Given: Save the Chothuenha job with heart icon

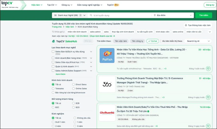Looking at the screenshot, I should coord(208,126).
